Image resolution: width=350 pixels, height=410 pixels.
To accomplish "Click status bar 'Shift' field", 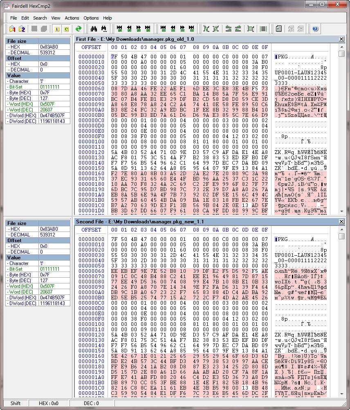I will coord(16,403).
